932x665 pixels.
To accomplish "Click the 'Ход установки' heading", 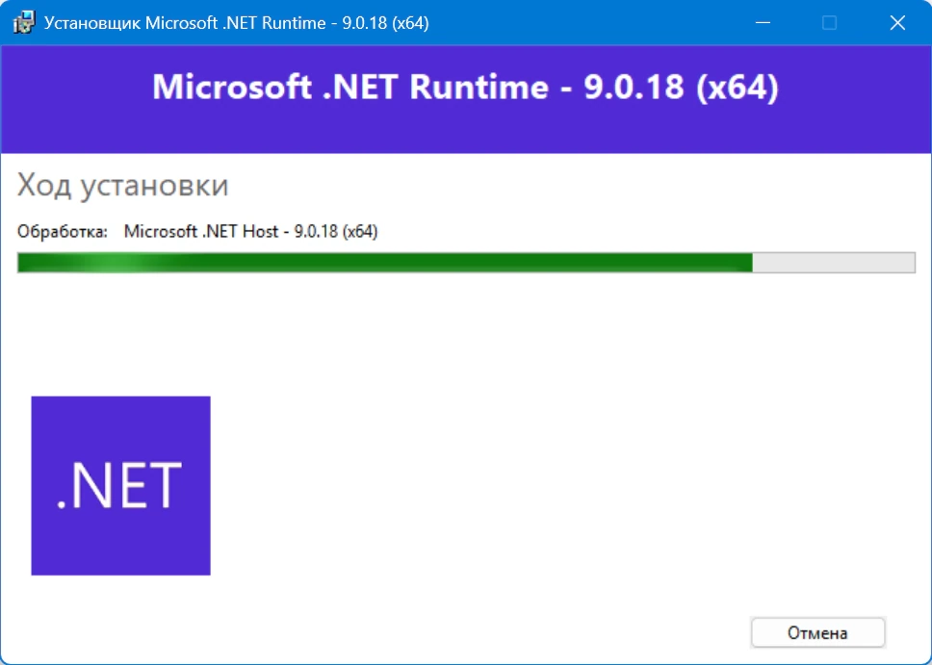I will (x=122, y=185).
